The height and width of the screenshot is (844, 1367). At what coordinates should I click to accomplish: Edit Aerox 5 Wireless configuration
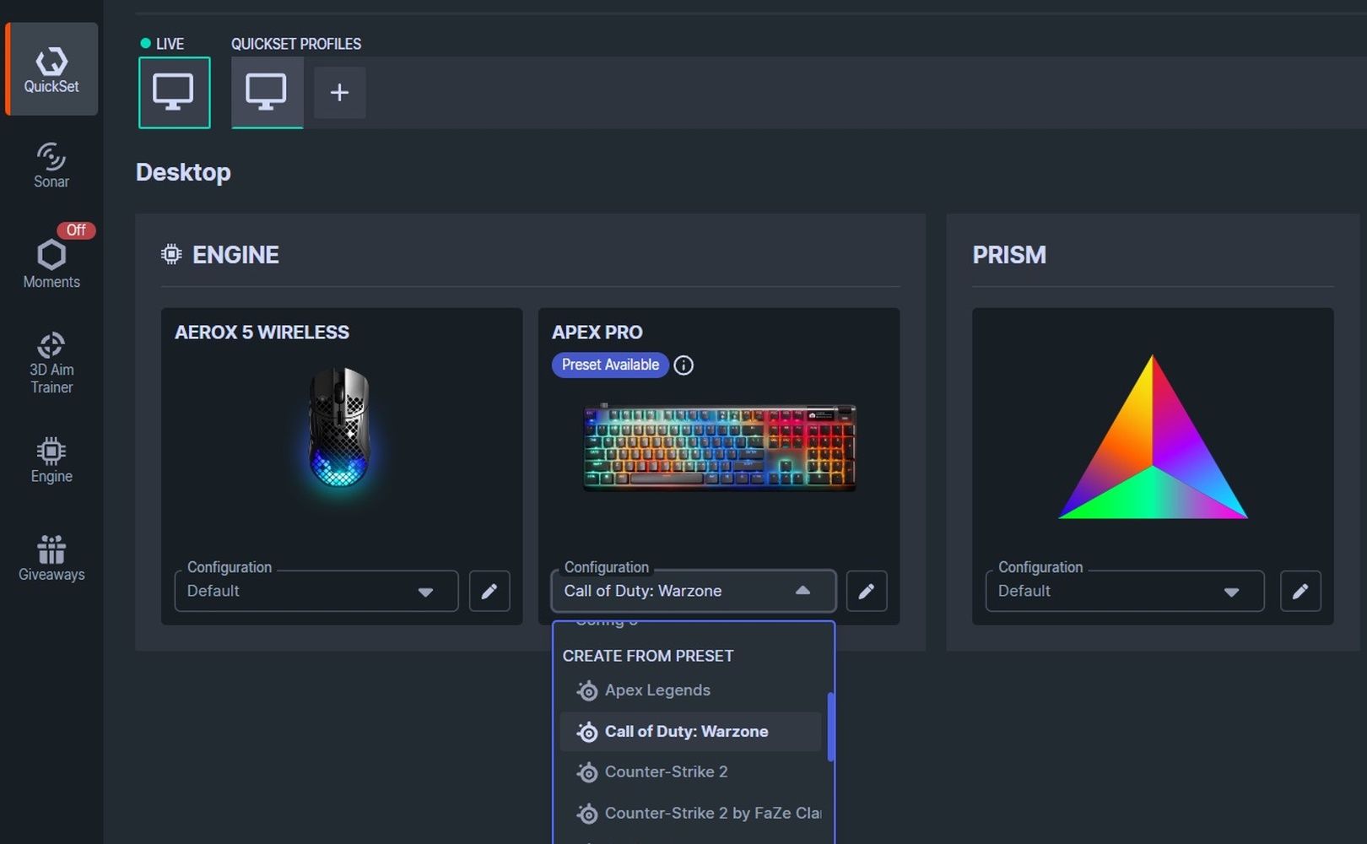(x=489, y=591)
